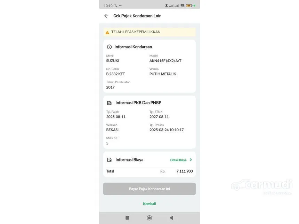Tap the back arrow in the header
Image resolution: width=299 pixels, height=224 pixels.
pyautogui.click(x=106, y=16)
